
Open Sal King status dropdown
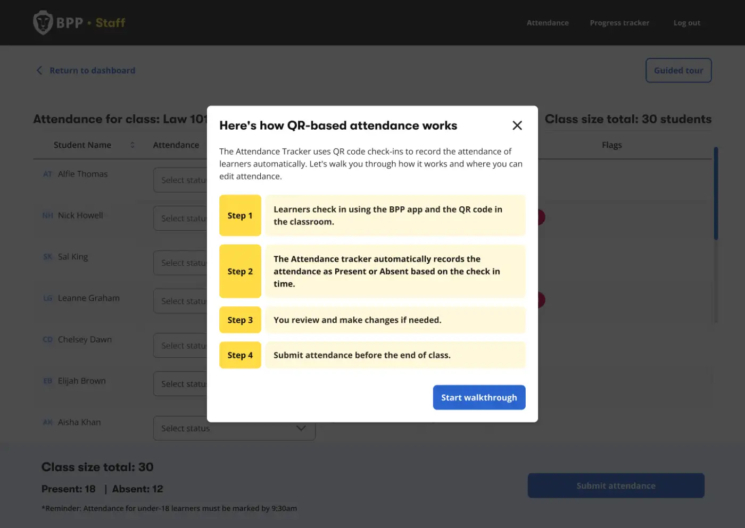[x=180, y=263]
